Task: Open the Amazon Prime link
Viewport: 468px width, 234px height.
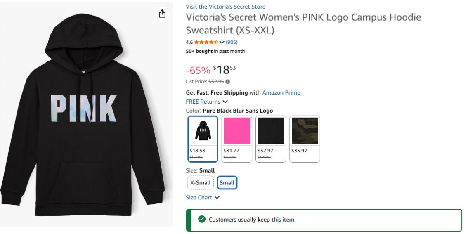Action: [281, 92]
